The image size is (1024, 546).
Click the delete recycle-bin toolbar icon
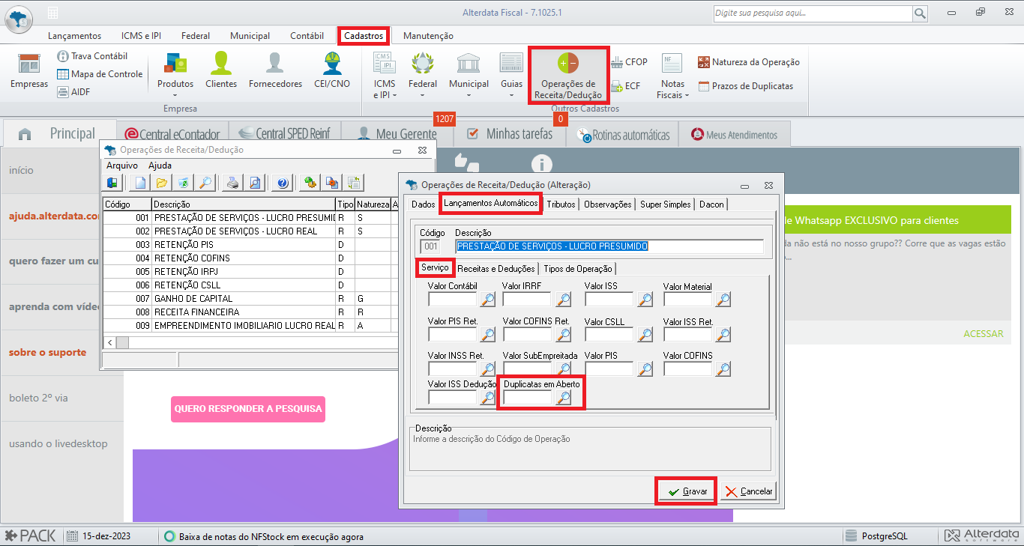point(183,182)
